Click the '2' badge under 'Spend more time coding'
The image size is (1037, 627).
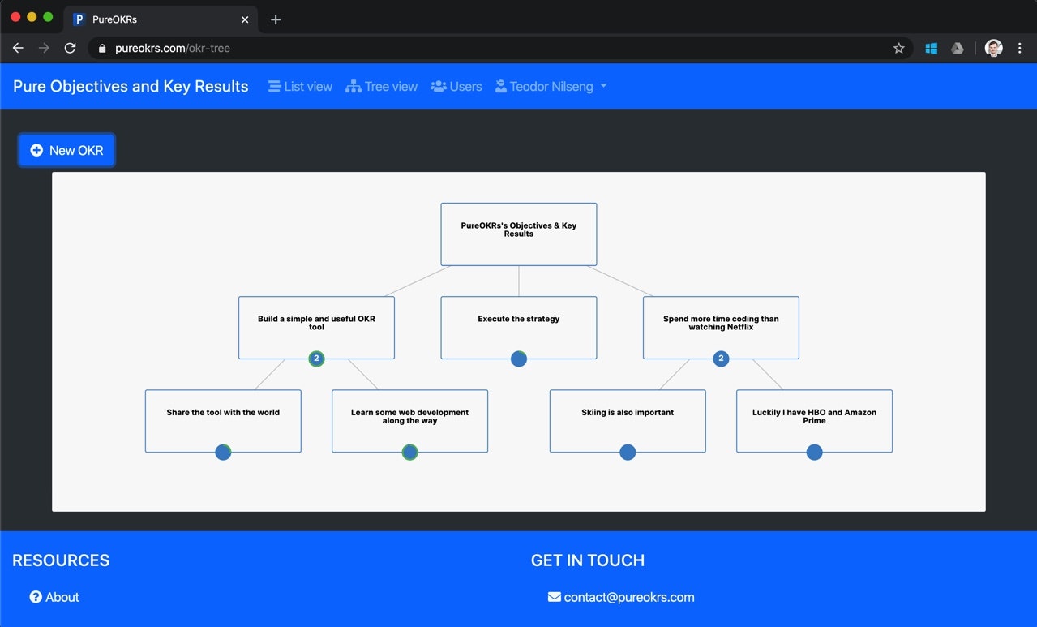(721, 358)
